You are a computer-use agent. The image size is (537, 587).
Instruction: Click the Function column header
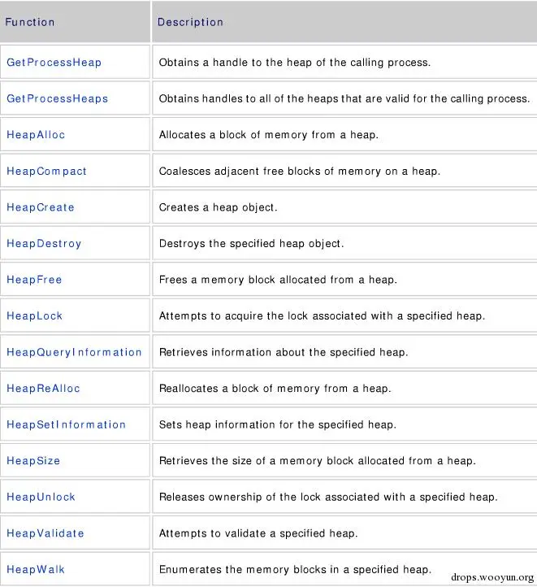[x=30, y=22]
